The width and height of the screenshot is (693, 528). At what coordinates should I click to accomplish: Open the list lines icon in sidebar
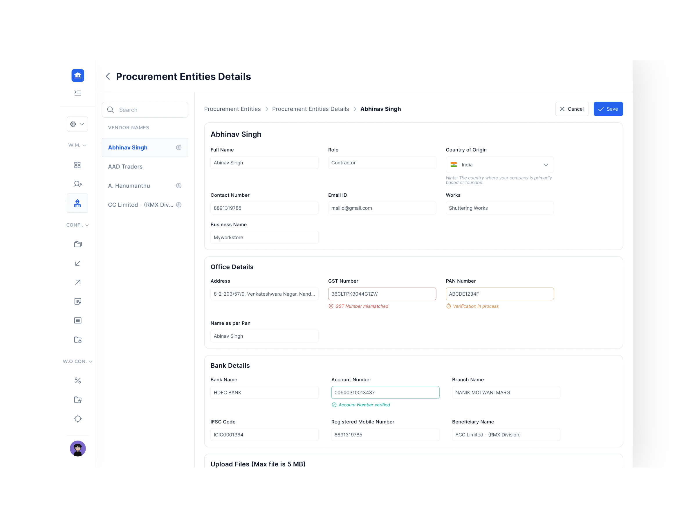coord(77,321)
